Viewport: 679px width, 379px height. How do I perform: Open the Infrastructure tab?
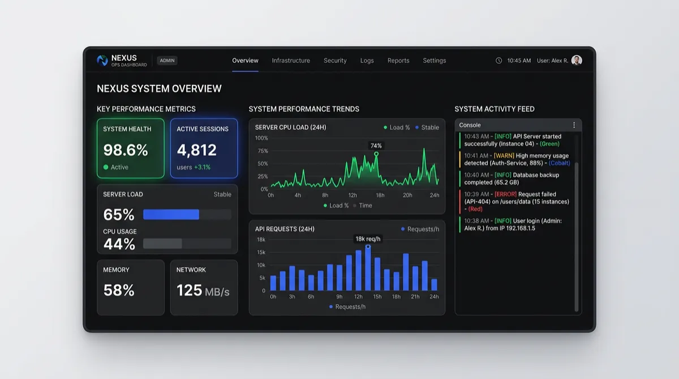tap(291, 61)
